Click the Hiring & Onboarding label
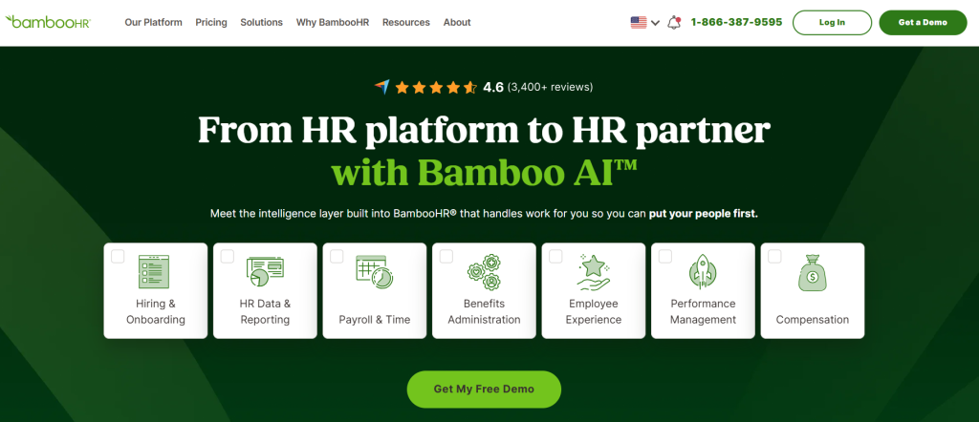 click(x=156, y=311)
